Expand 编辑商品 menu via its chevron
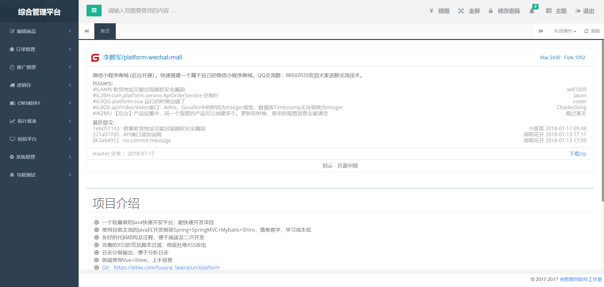Image resolution: width=604 pixels, height=287 pixels. tap(70, 31)
